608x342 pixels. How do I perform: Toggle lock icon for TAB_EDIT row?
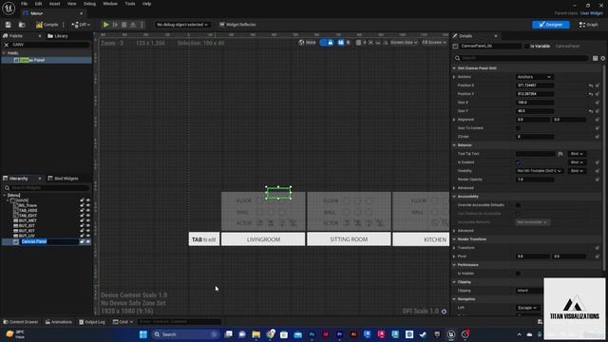point(82,216)
